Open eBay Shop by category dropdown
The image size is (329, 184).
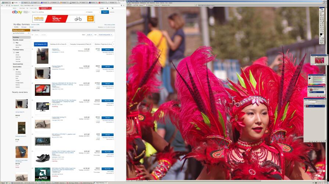coord(26,12)
